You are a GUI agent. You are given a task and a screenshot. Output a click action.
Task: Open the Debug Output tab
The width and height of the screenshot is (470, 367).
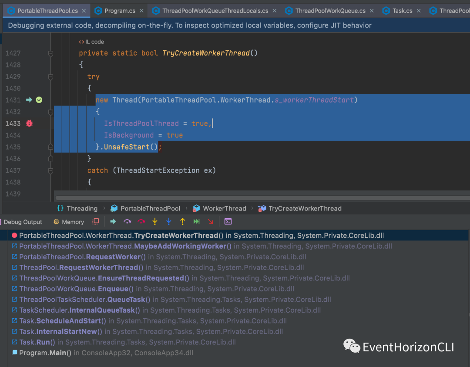click(x=23, y=222)
